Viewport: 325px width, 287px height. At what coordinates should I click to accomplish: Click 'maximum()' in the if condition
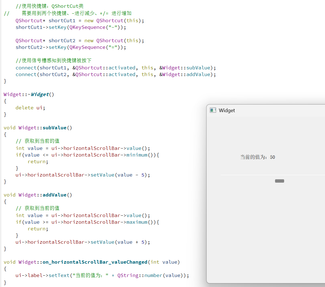(140, 222)
